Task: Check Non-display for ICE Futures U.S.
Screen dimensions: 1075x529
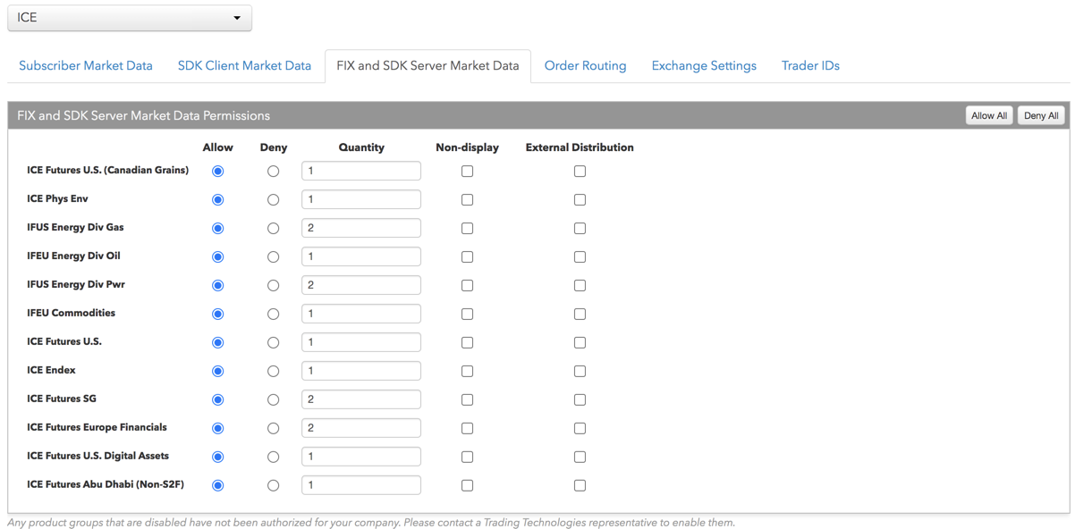Action: 467,342
